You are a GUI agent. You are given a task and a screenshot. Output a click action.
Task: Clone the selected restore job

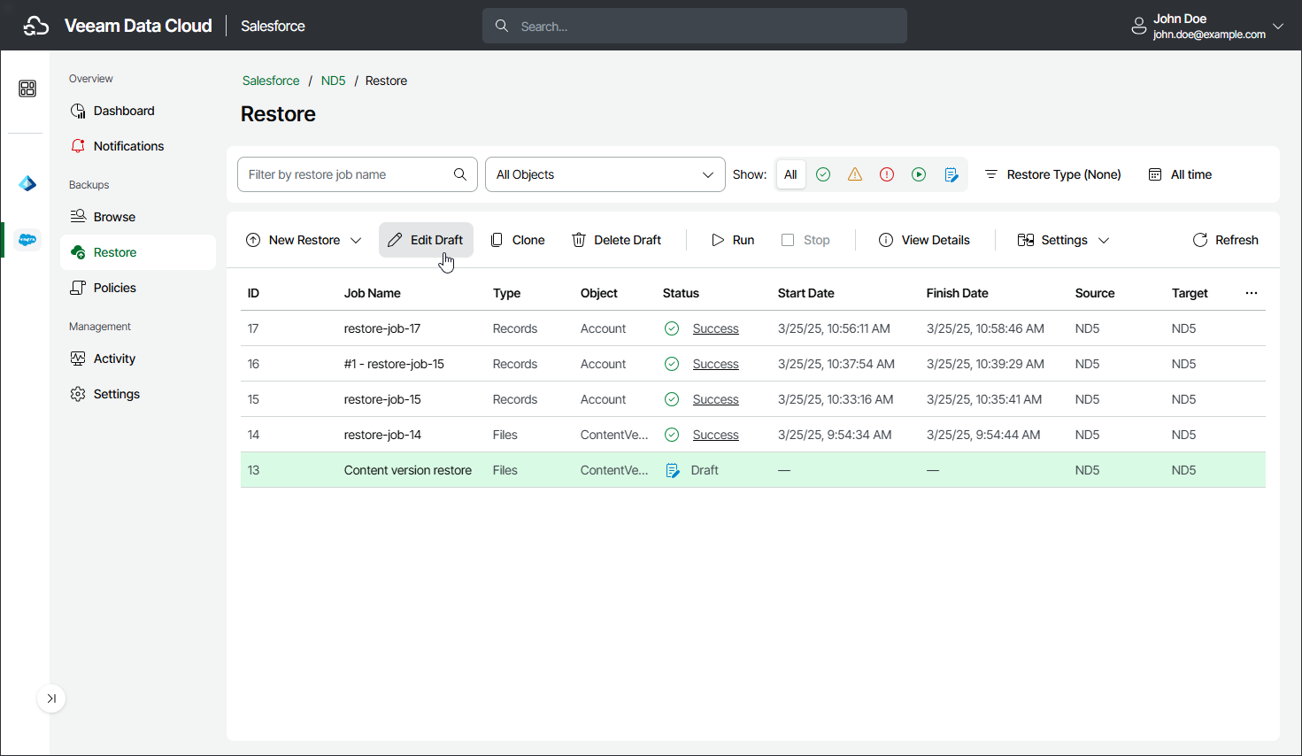tap(518, 240)
